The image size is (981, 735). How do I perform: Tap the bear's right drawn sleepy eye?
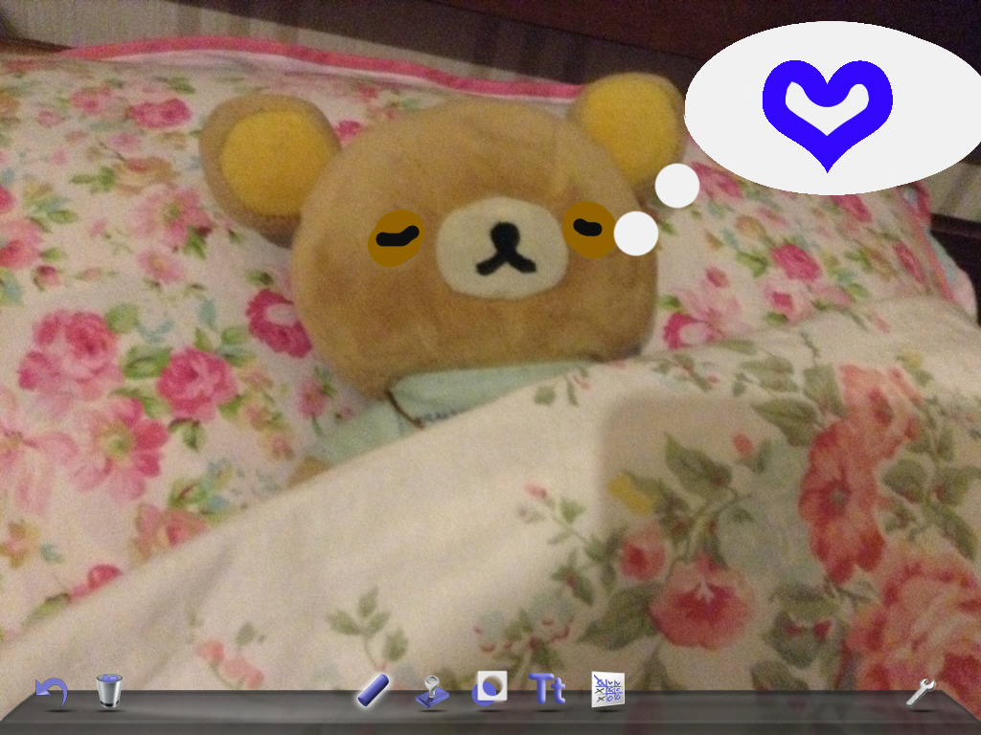coord(589,229)
